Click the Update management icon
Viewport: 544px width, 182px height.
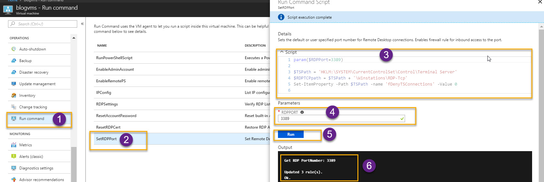[x=14, y=84]
